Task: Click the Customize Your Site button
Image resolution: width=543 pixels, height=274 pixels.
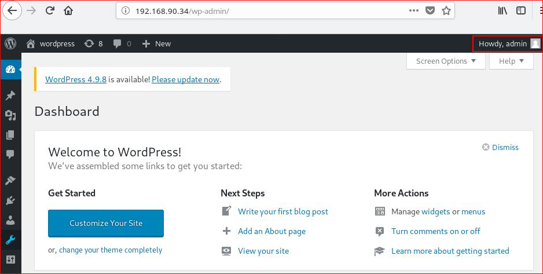Action: [x=106, y=224]
